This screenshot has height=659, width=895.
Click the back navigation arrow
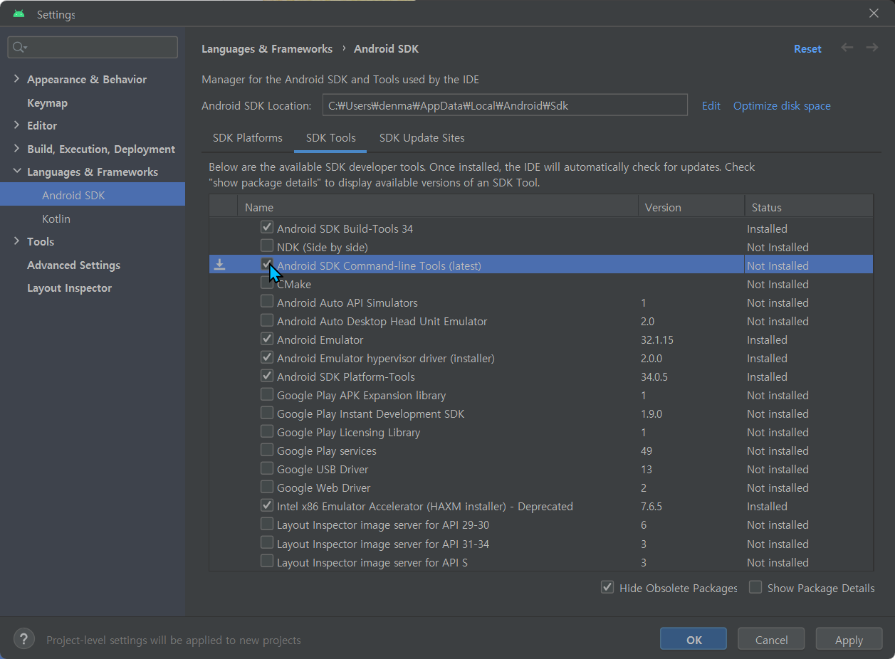coord(847,48)
